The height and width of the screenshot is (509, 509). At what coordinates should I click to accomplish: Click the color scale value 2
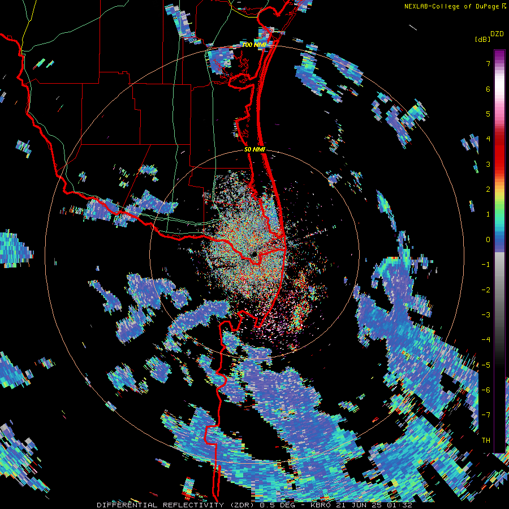click(x=488, y=189)
